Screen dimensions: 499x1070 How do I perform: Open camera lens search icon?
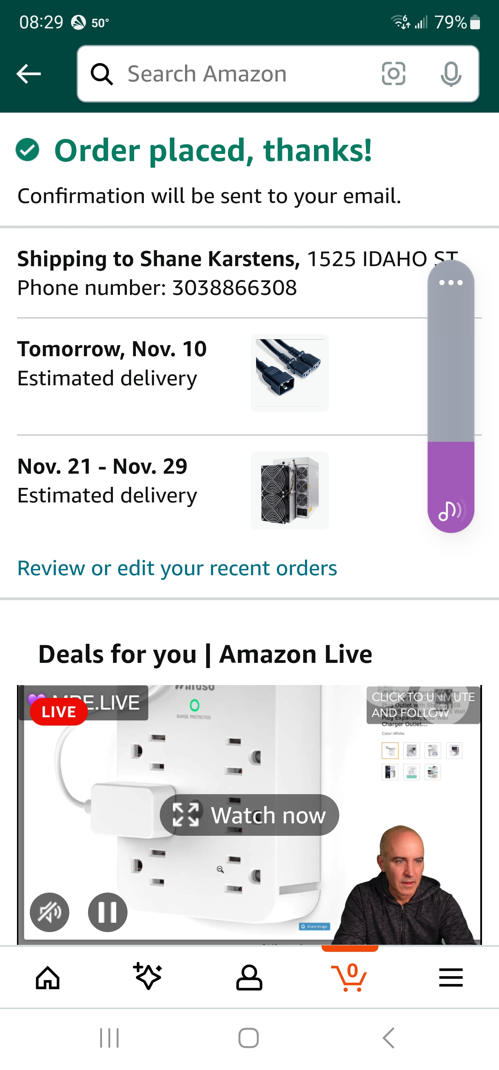coord(393,74)
